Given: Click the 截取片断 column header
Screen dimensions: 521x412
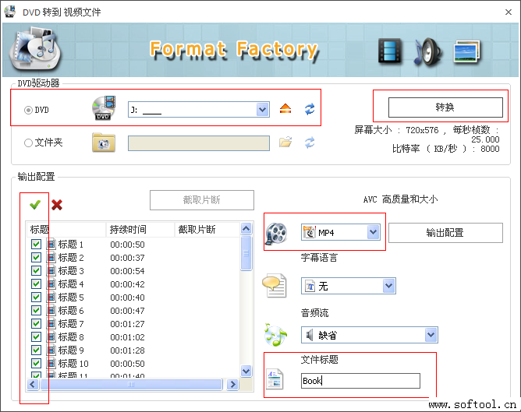Looking at the screenshot, I should [x=207, y=229].
